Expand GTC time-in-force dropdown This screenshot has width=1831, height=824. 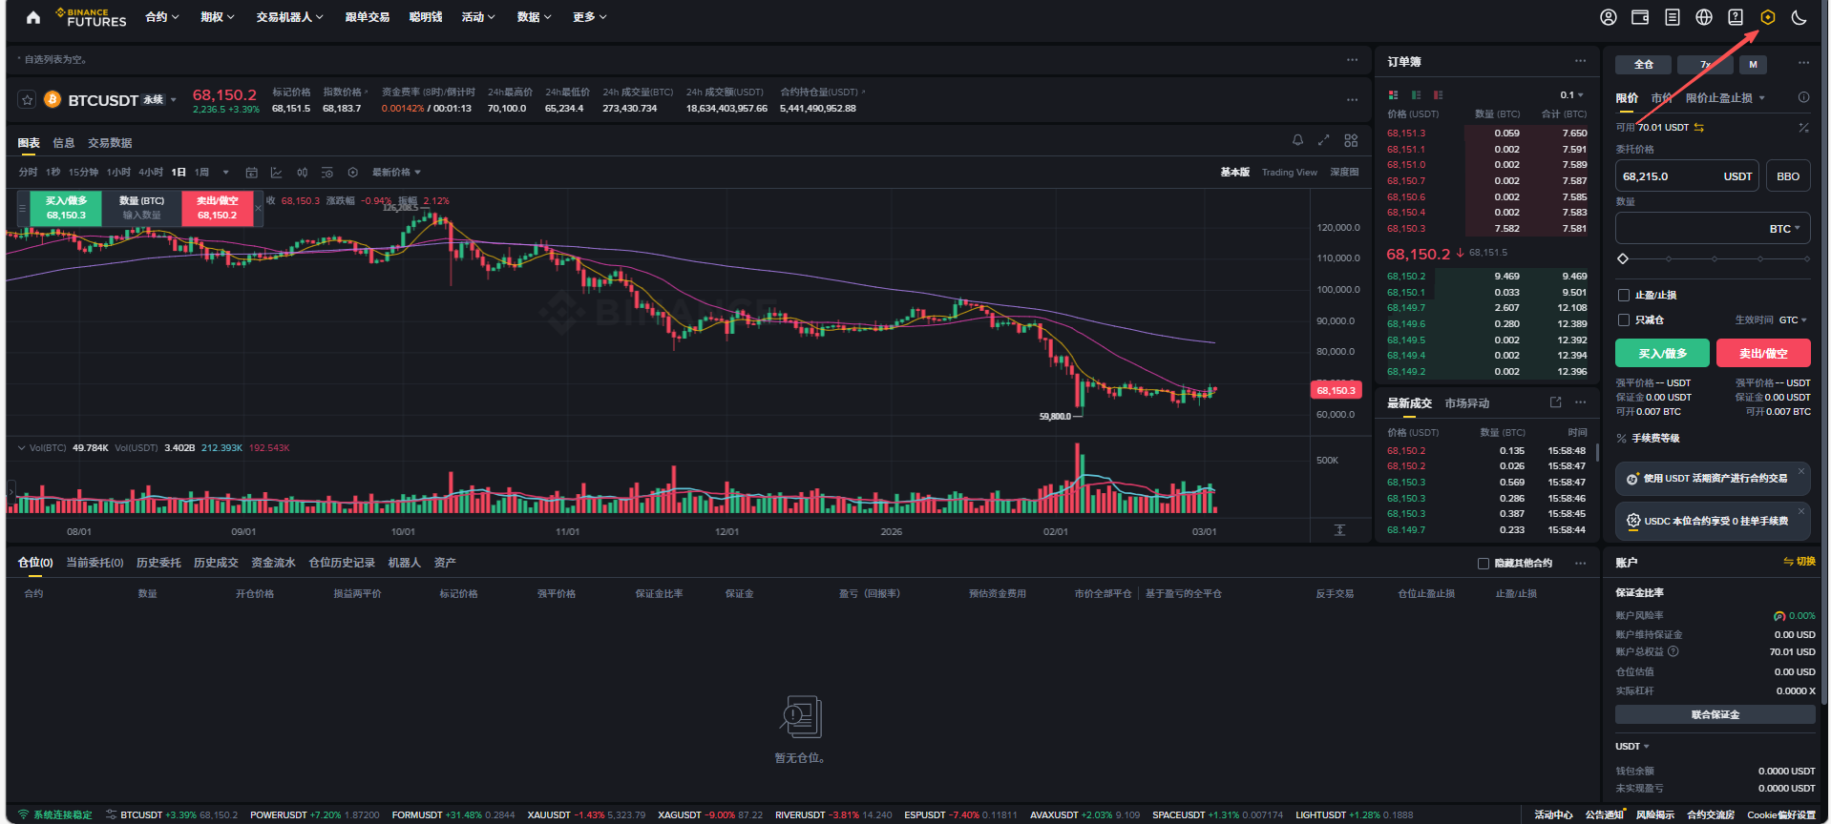coord(1793,320)
